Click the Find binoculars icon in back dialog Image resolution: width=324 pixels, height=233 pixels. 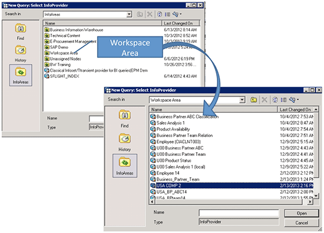[x=21, y=31]
